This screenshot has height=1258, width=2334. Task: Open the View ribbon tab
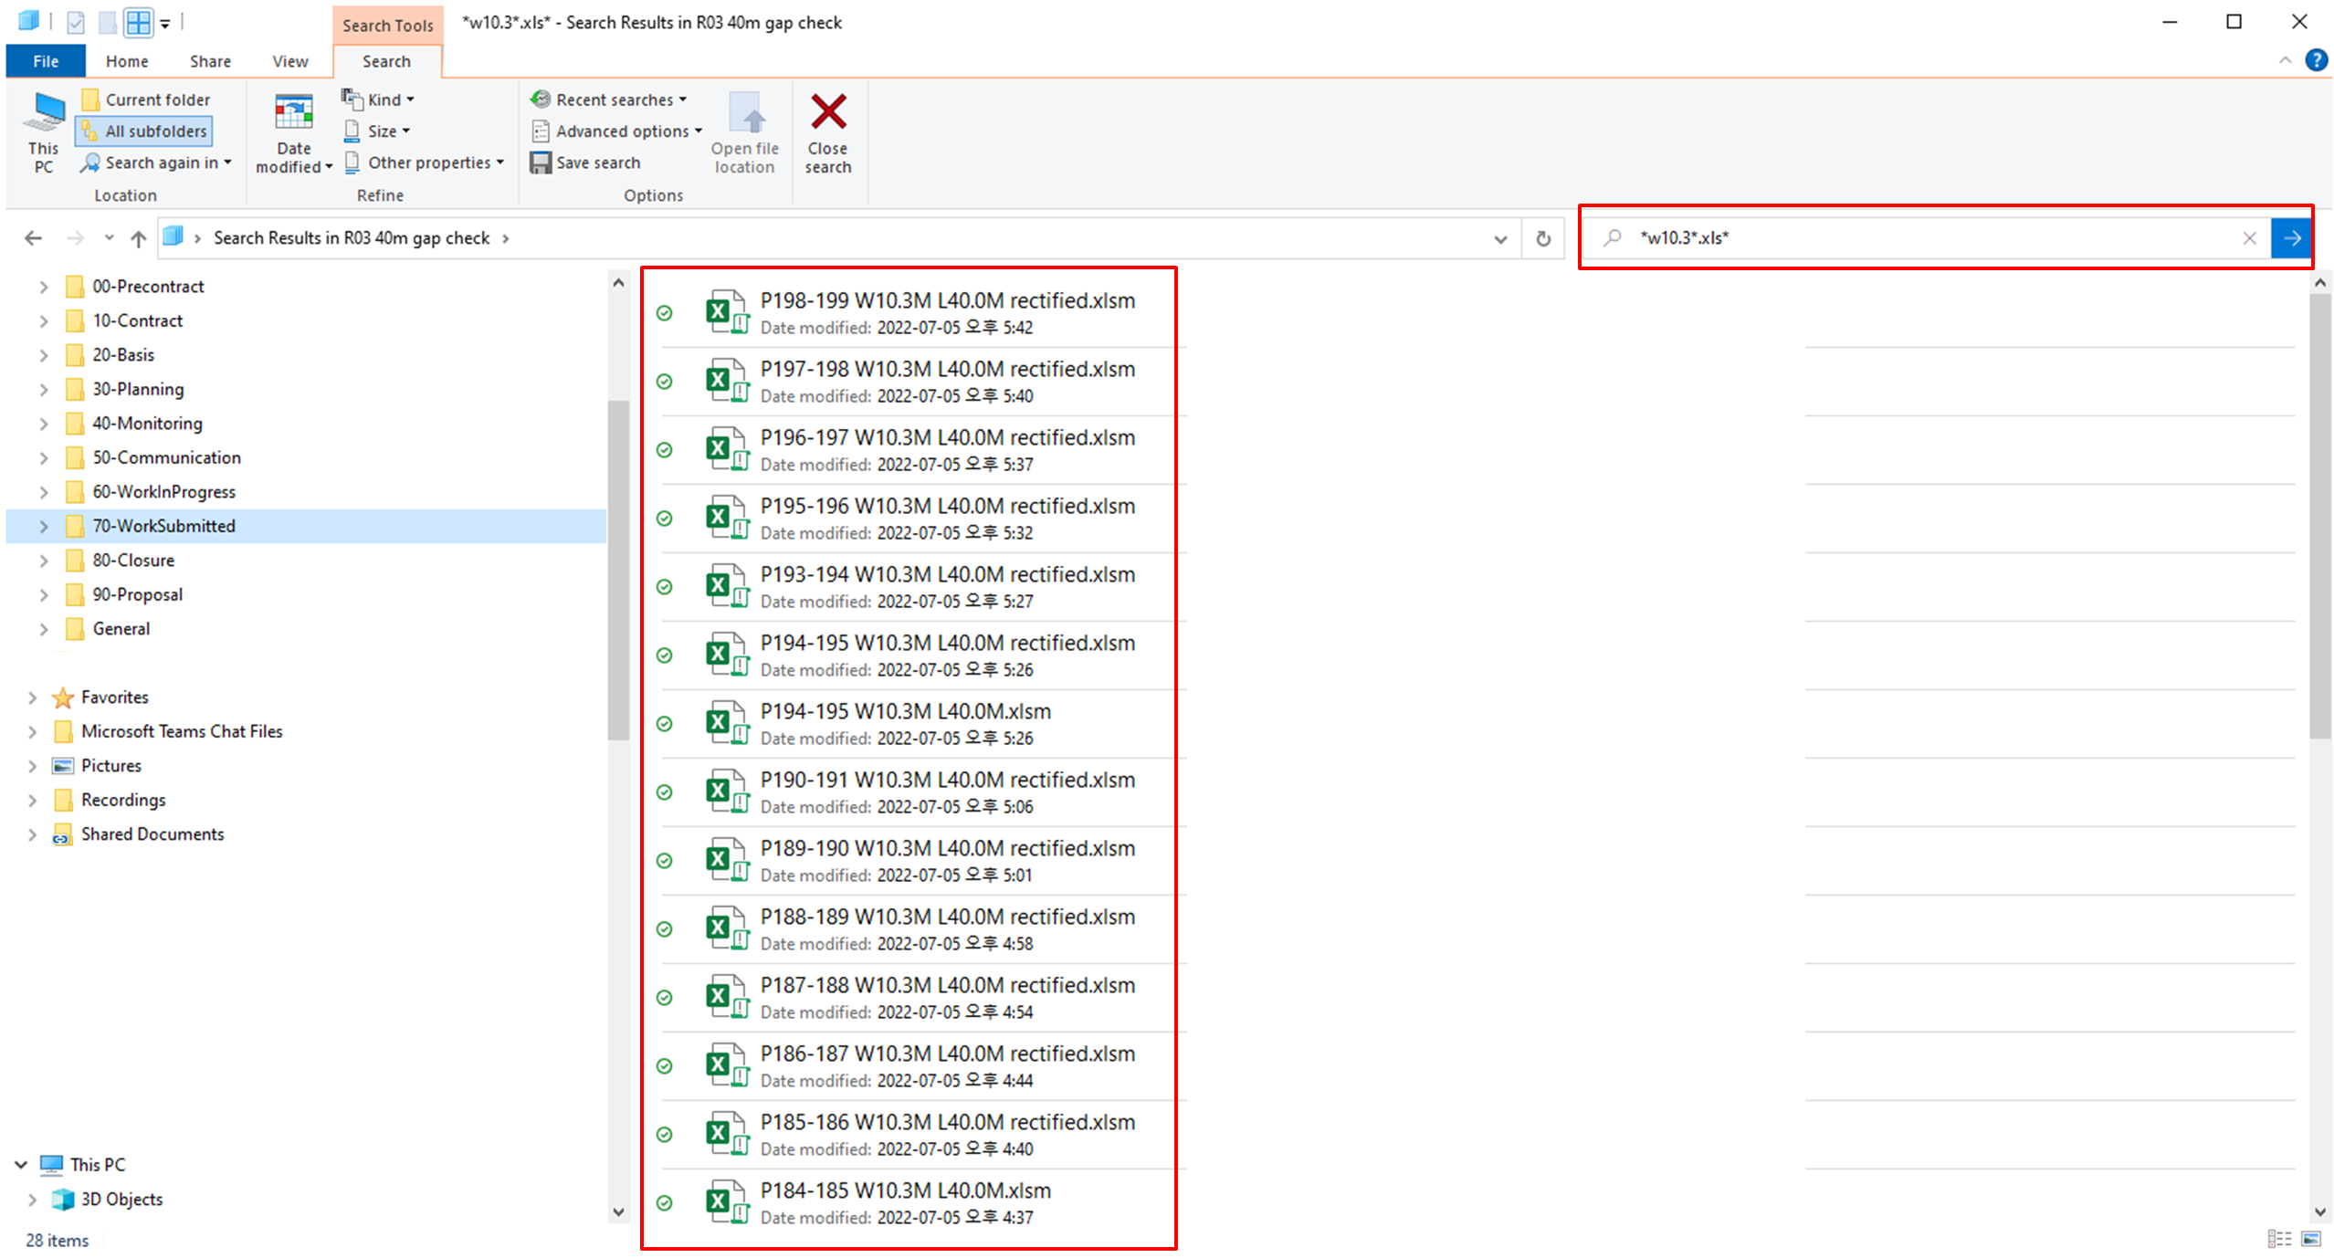click(x=289, y=61)
